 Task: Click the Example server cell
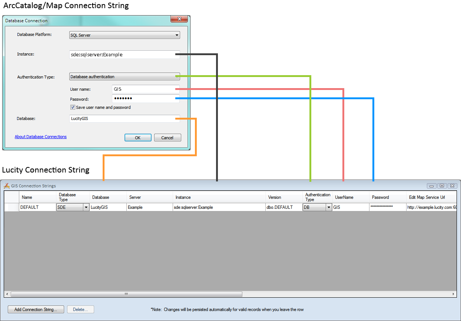click(150, 207)
